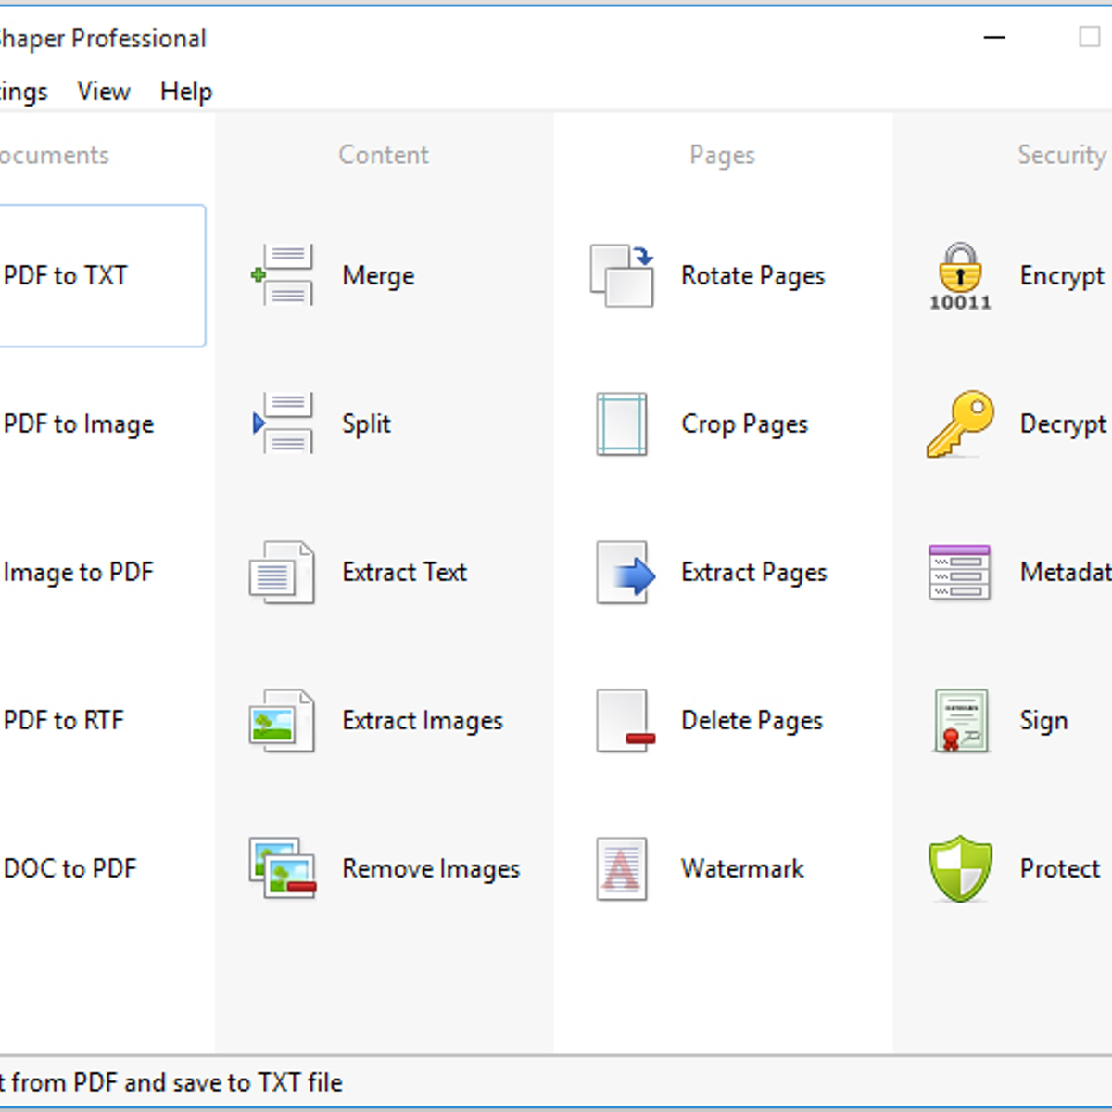Click the Encrypt padlock icon
The width and height of the screenshot is (1112, 1112).
[960, 275]
